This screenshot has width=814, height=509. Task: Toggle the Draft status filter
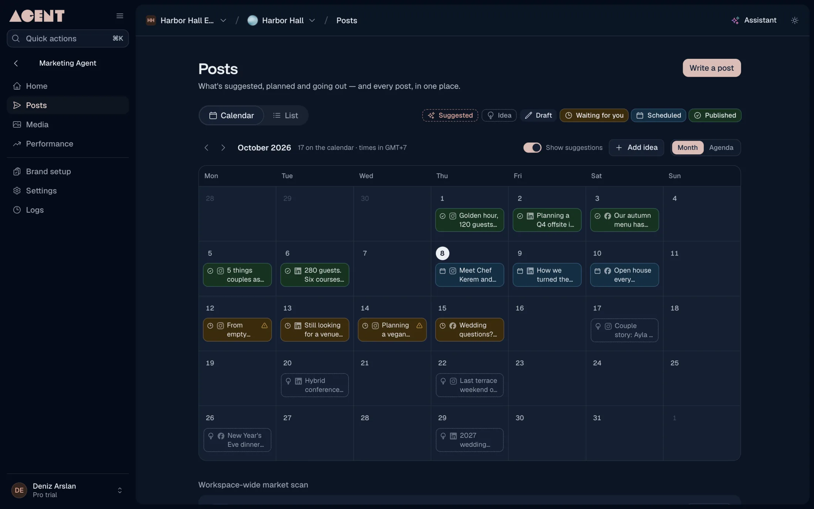(x=538, y=115)
